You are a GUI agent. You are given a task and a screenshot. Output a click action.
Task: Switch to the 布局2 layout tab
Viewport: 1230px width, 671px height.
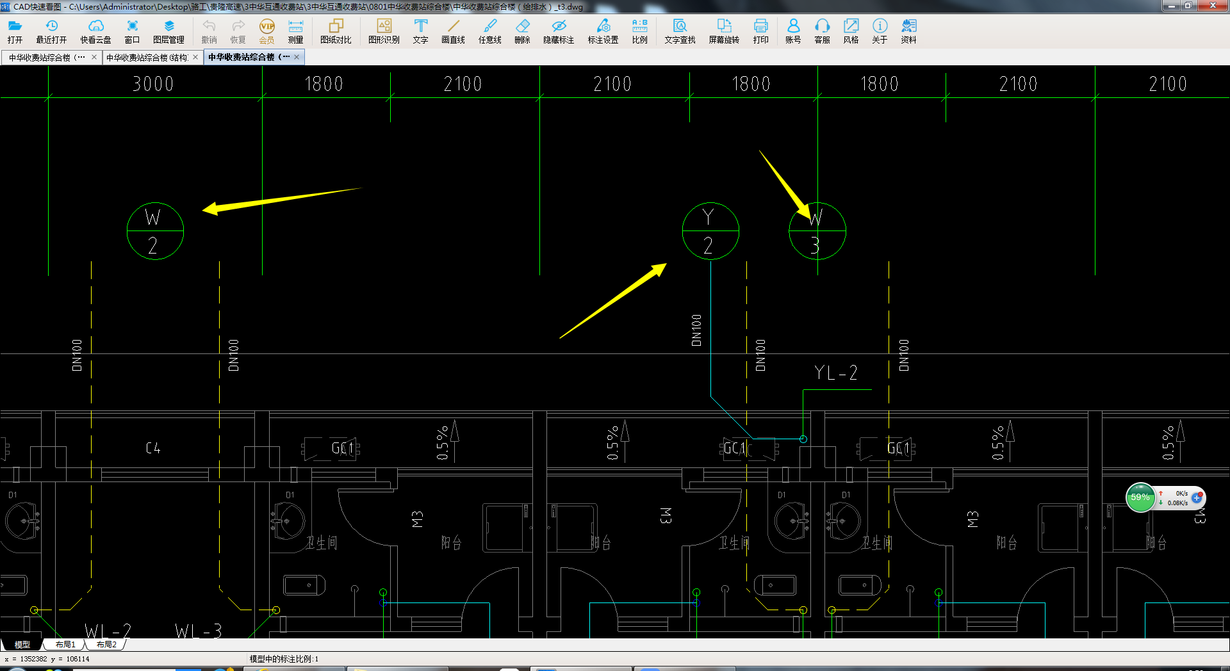tap(106, 644)
